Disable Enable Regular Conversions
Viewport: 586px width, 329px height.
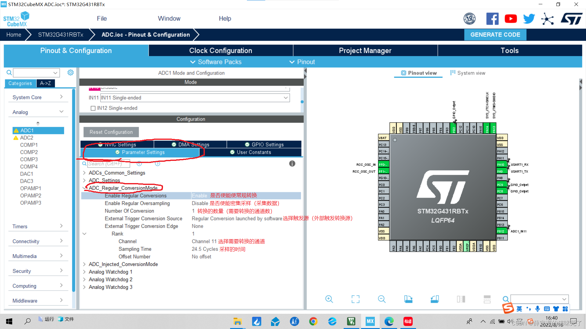click(199, 196)
